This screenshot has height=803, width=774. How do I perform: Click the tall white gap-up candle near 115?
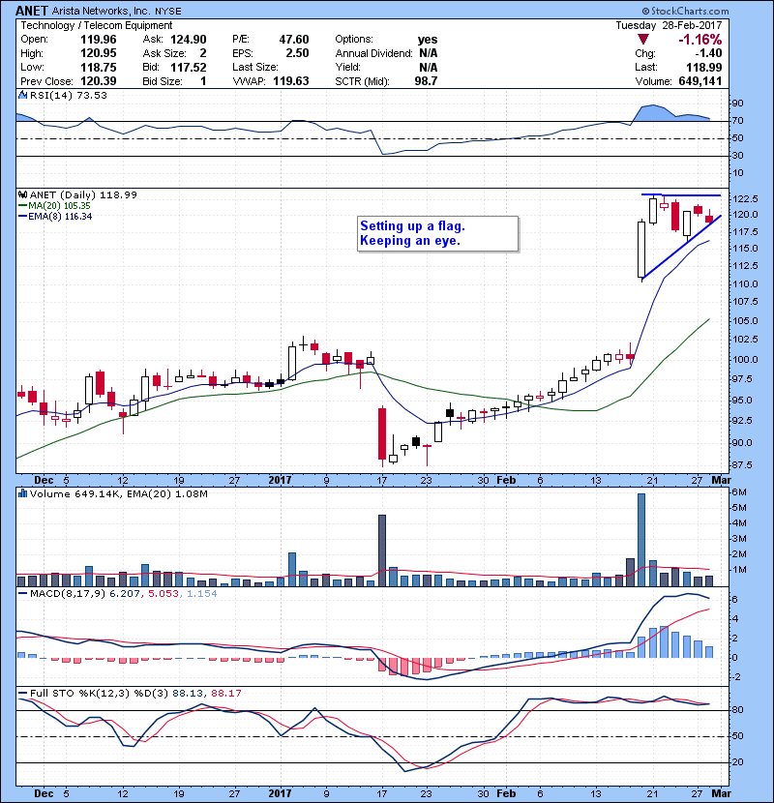pos(641,250)
